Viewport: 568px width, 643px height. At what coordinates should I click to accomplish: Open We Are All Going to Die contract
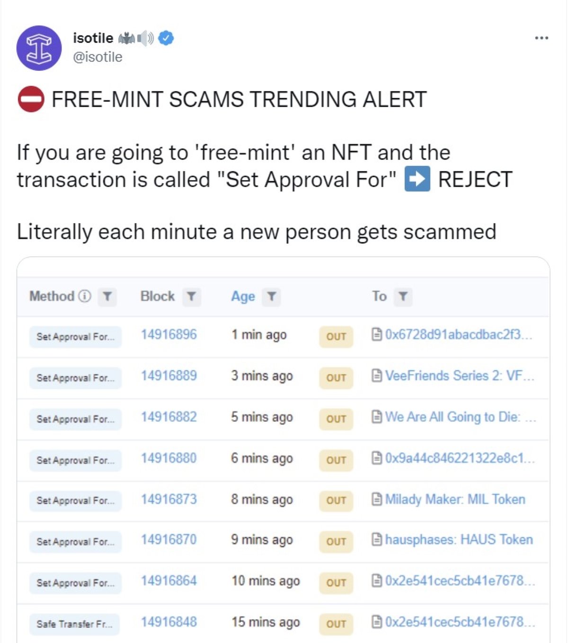(460, 417)
